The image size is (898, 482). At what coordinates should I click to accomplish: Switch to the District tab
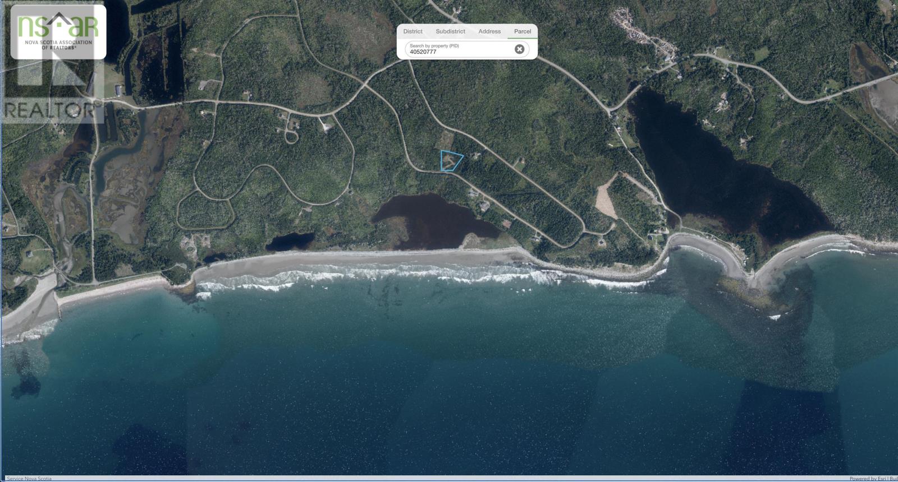click(x=413, y=31)
